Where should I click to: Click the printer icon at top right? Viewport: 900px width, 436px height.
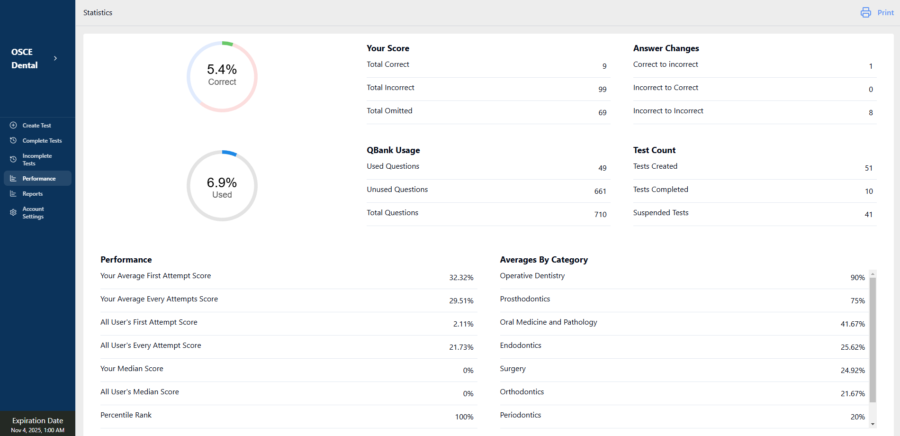tap(865, 13)
